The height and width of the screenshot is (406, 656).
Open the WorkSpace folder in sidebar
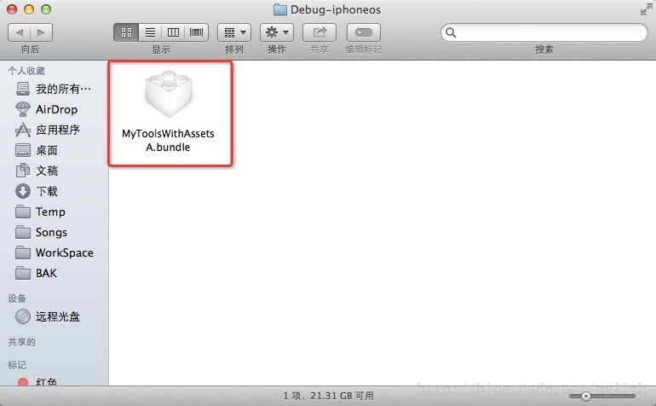[54, 252]
